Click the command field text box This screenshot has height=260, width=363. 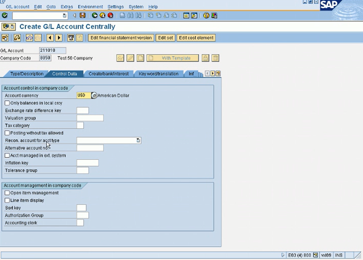coord(38,16)
